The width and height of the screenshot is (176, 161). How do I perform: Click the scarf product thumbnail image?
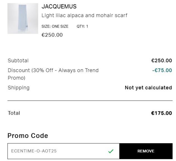click(23, 18)
